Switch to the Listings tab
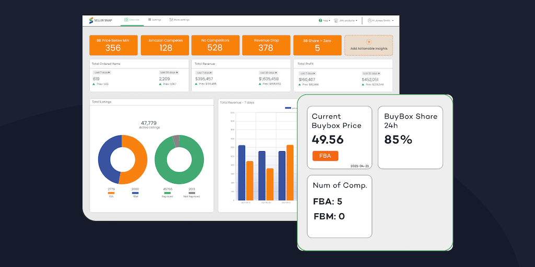Image resolution: width=535 pixels, height=267 pixels. click(x=155, y=20)
